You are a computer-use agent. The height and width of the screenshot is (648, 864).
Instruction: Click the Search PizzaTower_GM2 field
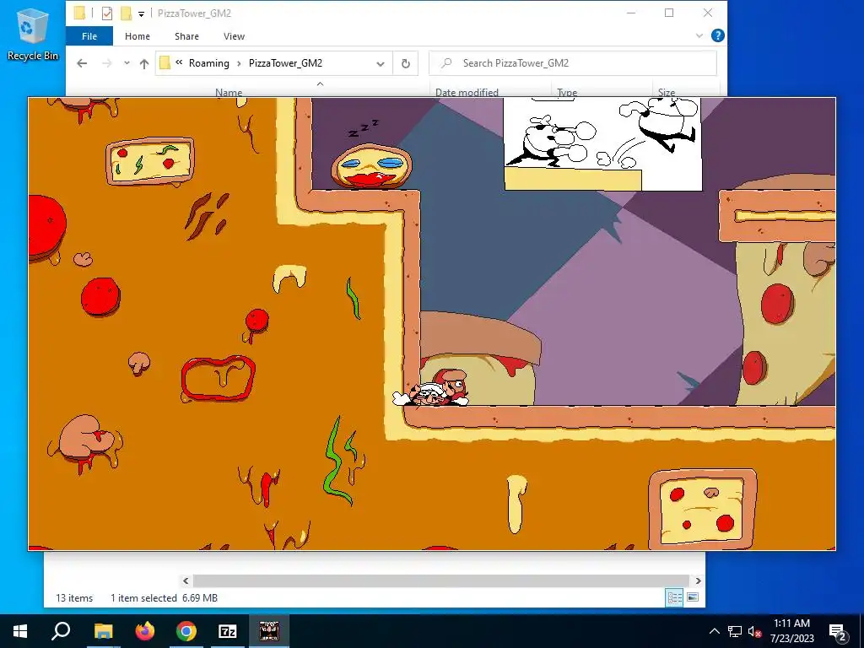click(573, 63)
